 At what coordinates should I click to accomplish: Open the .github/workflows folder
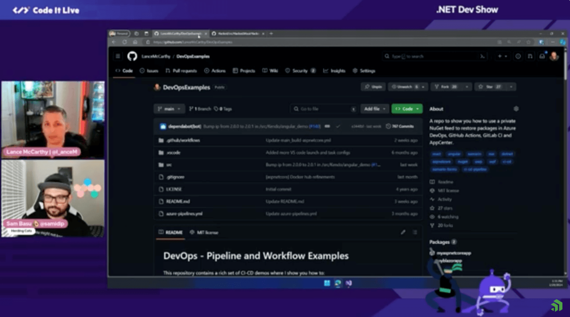[x=183, y=140]
